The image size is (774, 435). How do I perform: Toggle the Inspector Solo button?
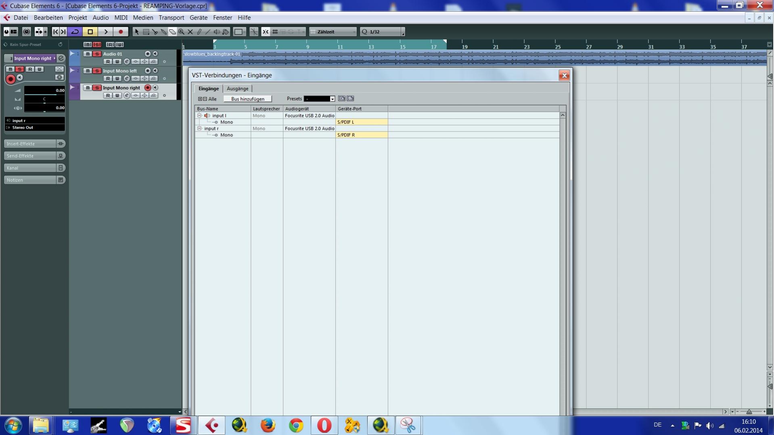point(20,69)
